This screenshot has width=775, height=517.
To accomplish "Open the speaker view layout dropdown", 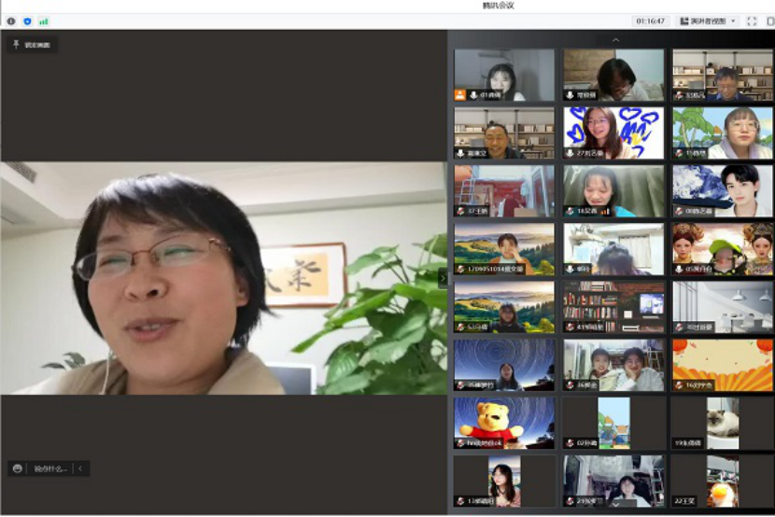I will pyautogui.click(x=708, y=21).
